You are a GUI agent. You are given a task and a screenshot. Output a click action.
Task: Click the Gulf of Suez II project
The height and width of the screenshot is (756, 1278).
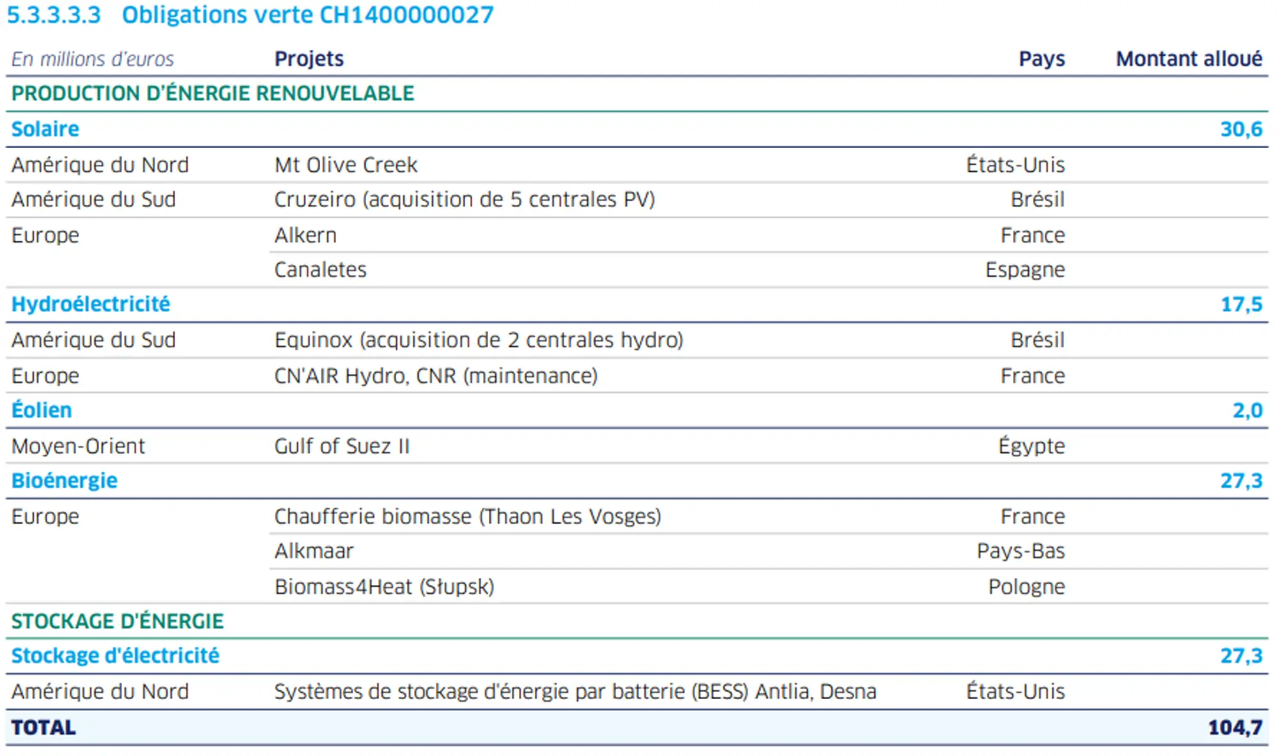[x=342, y=446]
